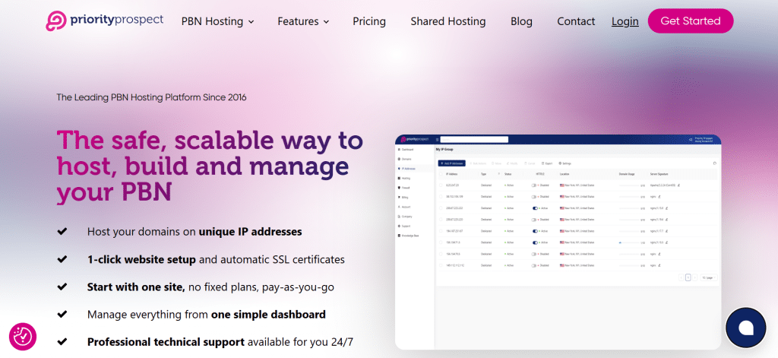The image size is (778, 358).
Task: Go to Shared Hosting
Action: [x=448, y=21]
